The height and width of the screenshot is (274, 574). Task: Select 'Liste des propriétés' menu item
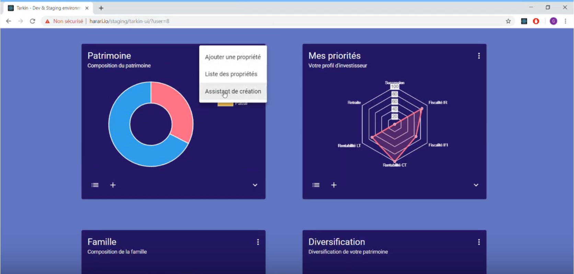[231, 74]
